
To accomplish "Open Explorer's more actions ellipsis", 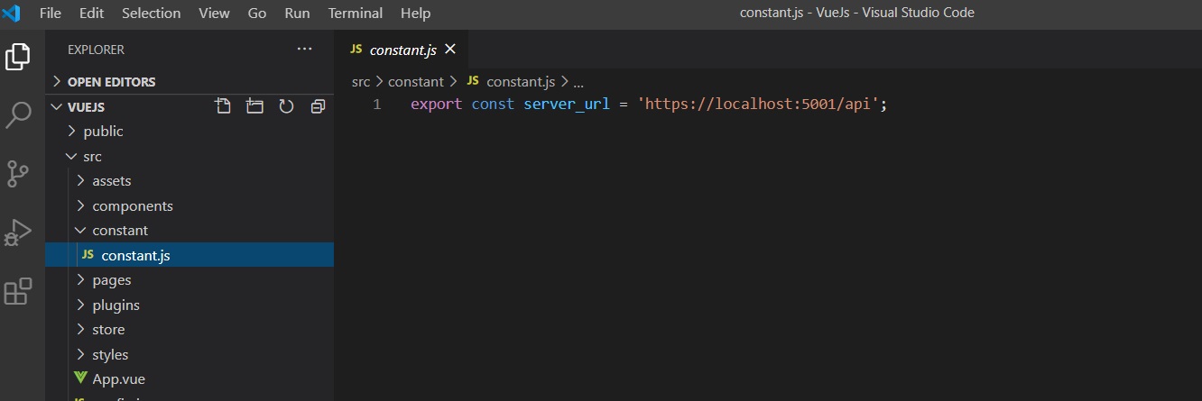I will (304, 49).
